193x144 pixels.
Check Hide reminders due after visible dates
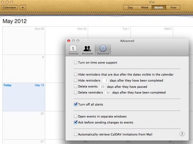tap(75, 74)
